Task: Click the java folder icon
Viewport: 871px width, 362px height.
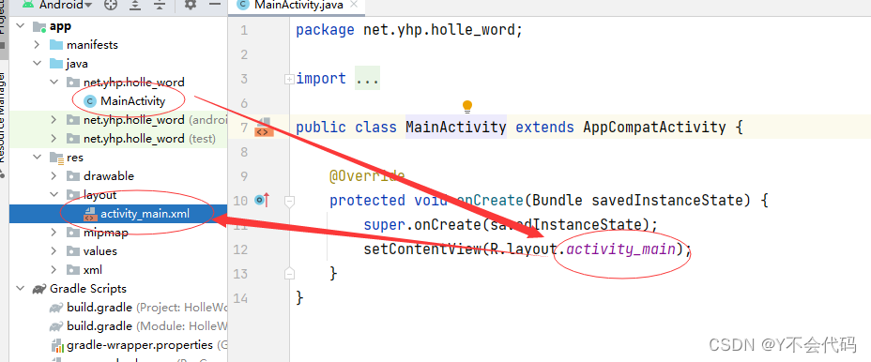Action: tap(56, 64)
